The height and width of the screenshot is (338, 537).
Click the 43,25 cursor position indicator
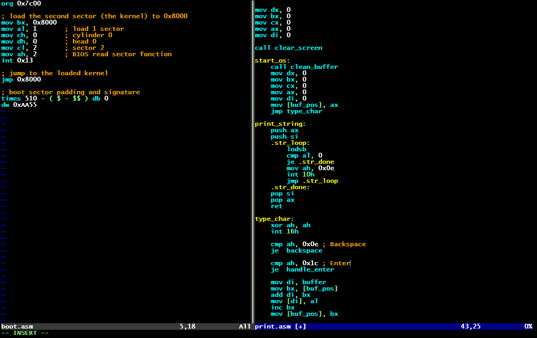pos(472,326)
